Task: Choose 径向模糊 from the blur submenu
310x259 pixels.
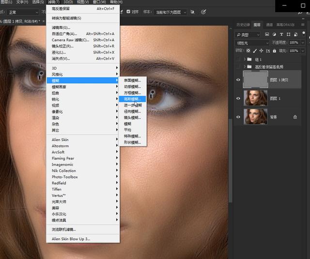Action: point(132,111)
